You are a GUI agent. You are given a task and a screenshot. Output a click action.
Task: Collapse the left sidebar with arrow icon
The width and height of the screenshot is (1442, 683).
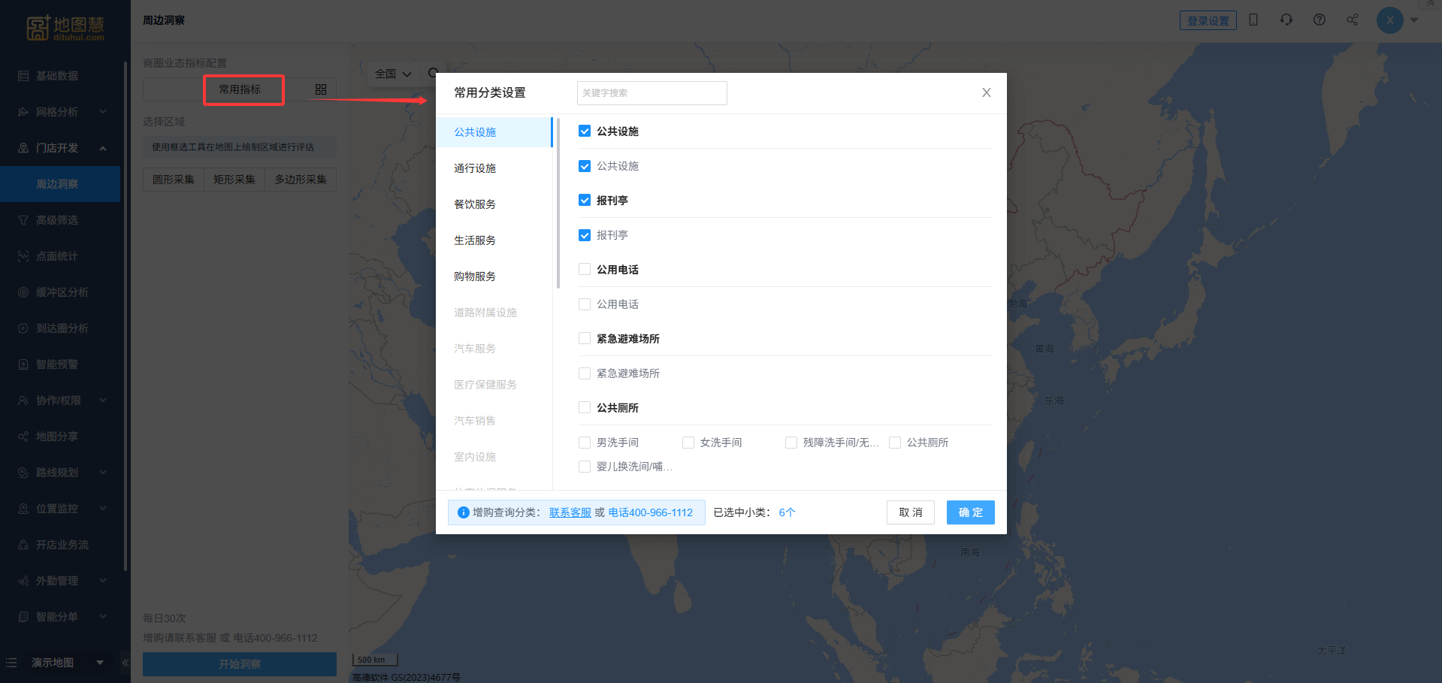125,663
